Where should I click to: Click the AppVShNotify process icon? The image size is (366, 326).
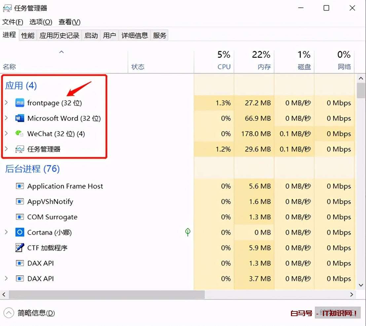(x=20, y=201)
